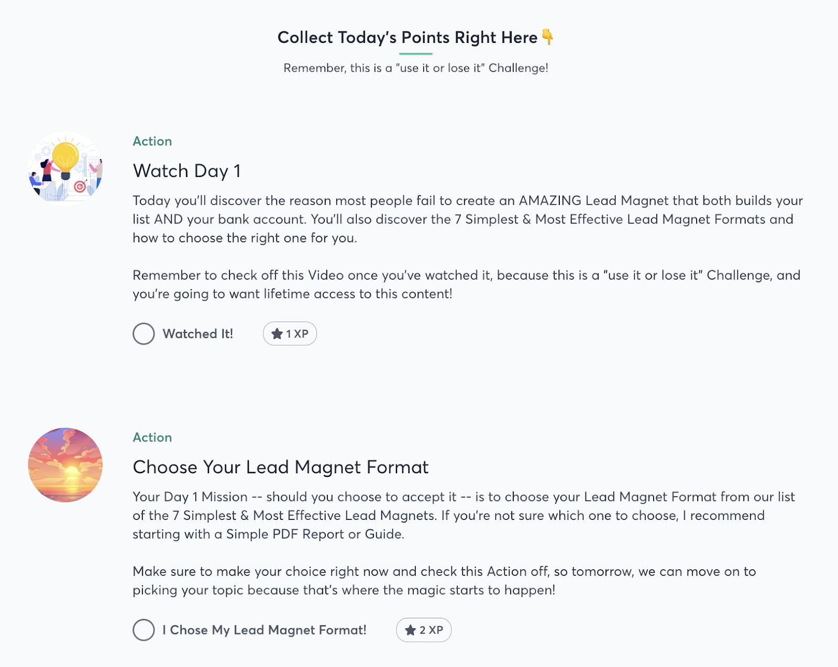
Task: Click the paragraph starting "Your Day 1 Mission"
Action: tap(464, 516)
